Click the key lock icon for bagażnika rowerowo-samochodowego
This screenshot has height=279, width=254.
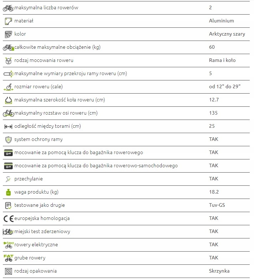[x=8, y=166]
